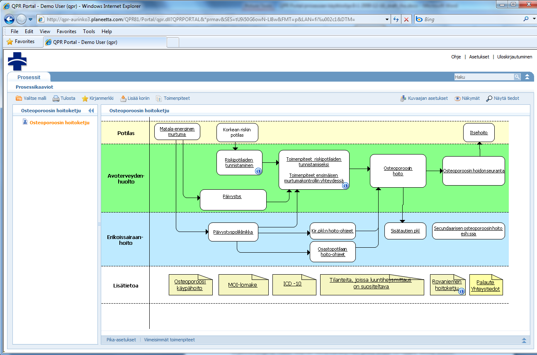Select the QPR Portal browser tab

click(104, 42)
